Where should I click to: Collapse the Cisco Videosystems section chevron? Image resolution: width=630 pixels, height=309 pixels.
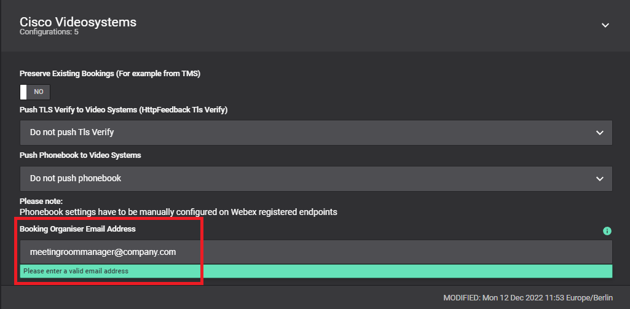(x=605, y=25)
